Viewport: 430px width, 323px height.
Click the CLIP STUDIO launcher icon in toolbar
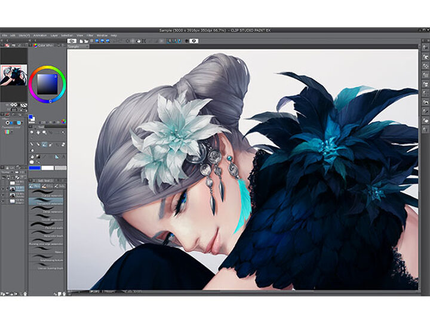click(72, 41)
